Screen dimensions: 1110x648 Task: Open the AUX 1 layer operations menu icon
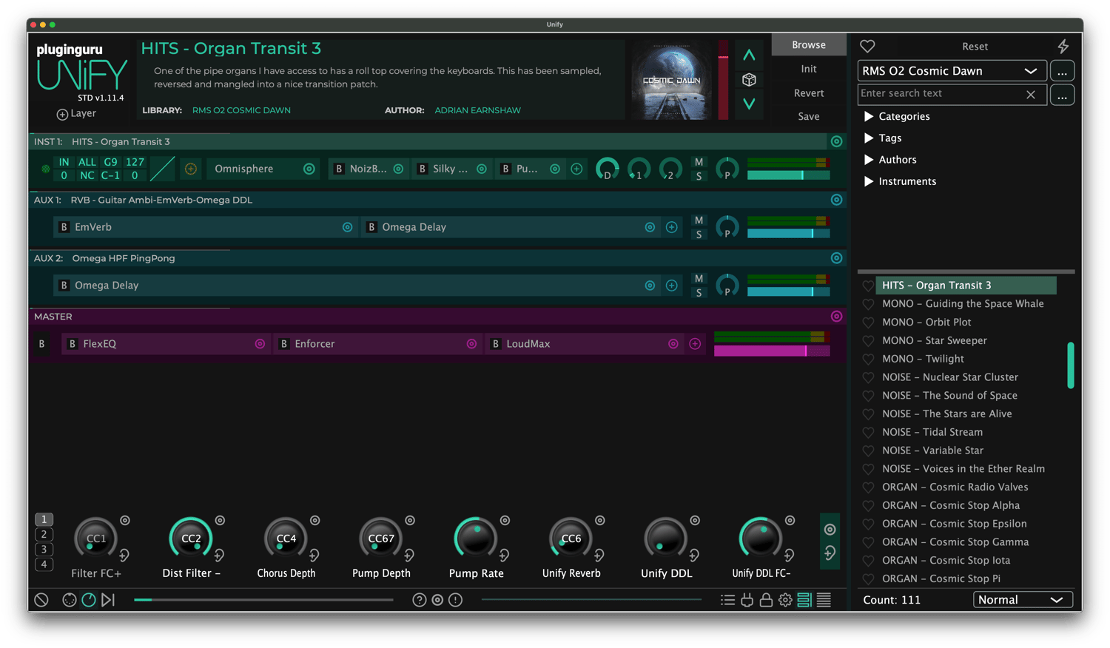point(836,200)
